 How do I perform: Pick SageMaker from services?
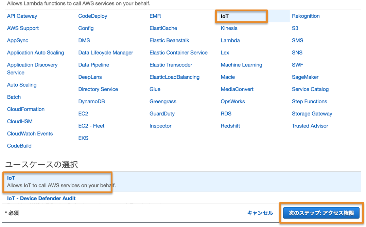pyautogui.click(x=305, y=77)
